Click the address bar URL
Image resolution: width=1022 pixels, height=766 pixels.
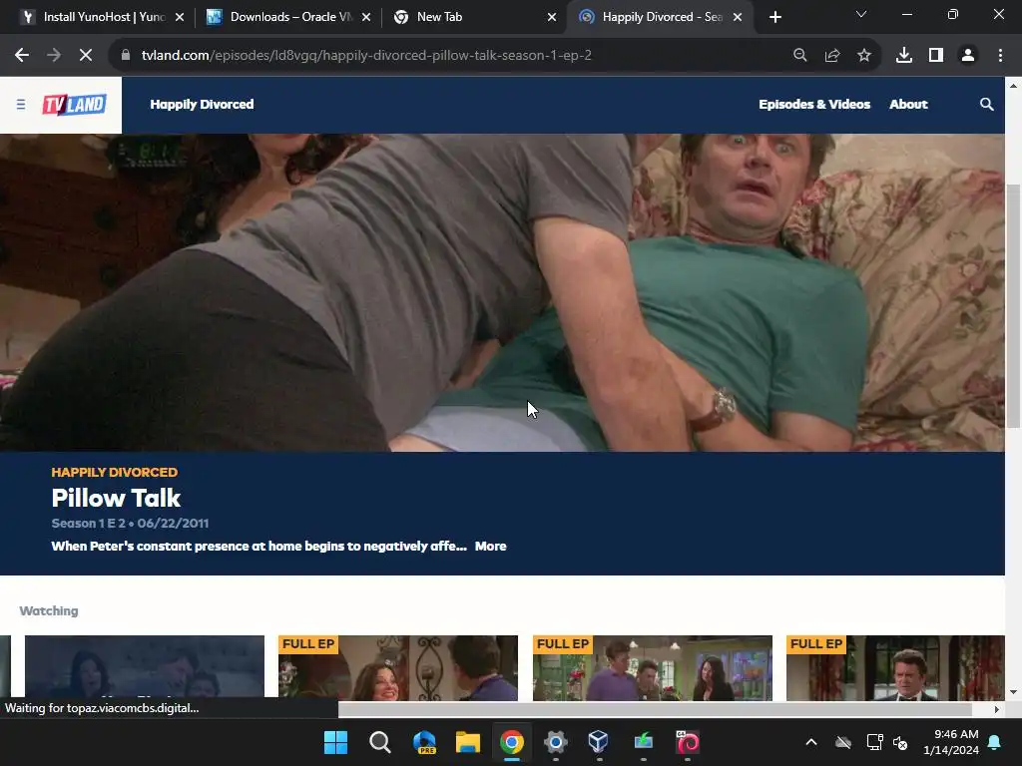coord(366,56)
